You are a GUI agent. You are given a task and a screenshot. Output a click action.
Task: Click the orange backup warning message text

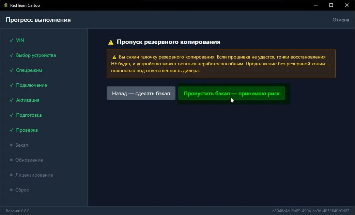click(x=221, y=64)
